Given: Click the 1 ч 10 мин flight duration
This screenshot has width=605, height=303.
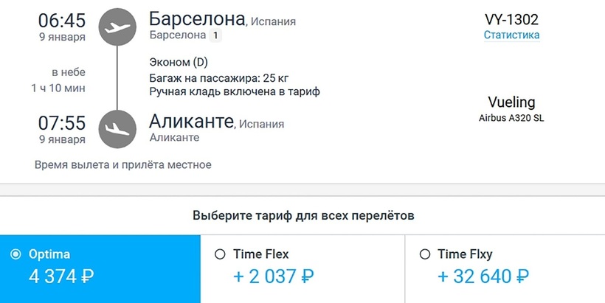Looking at the screenshot, I should 58,88.
